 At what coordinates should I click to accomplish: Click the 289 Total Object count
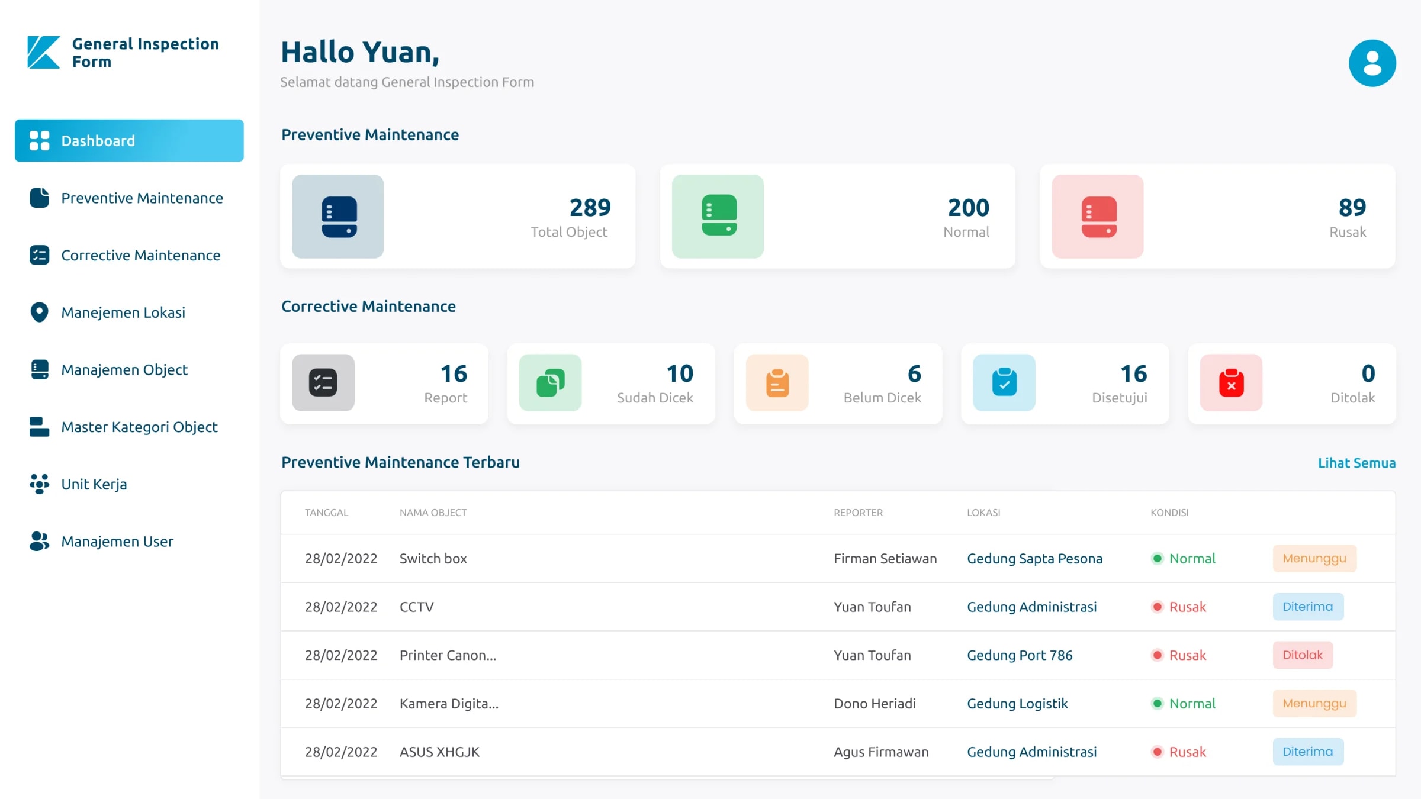[x=590, y=208]
